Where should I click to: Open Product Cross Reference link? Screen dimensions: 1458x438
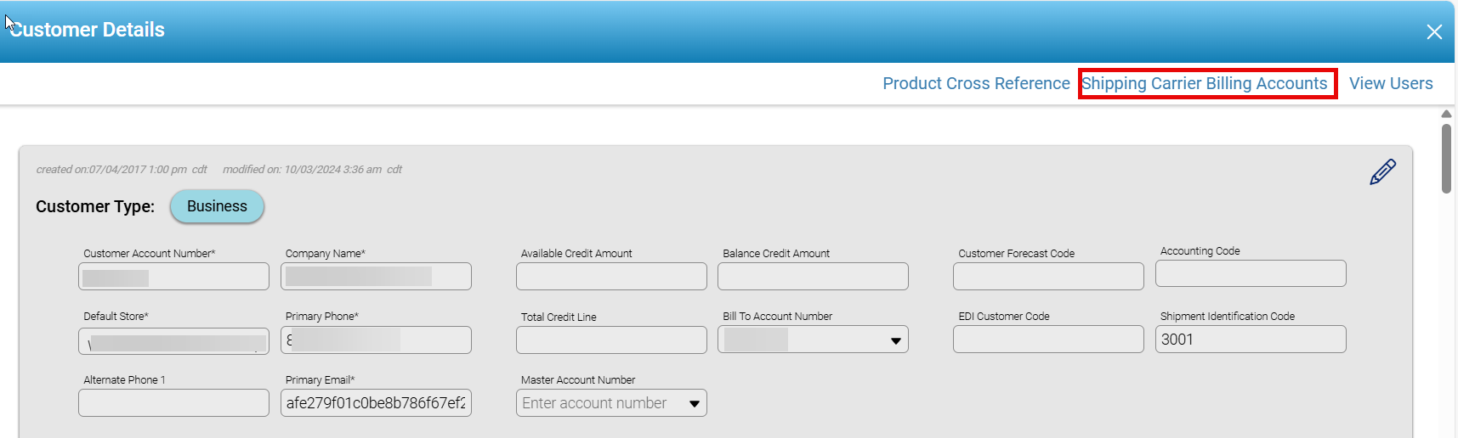(976, 83)
